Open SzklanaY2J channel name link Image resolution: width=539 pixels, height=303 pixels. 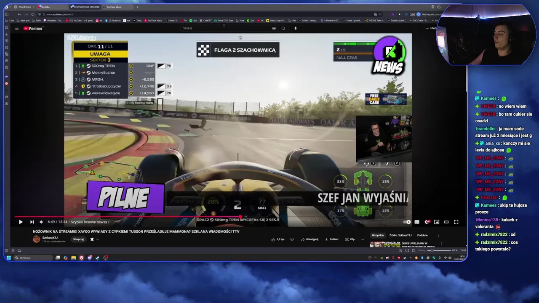(x=50, y=237)
